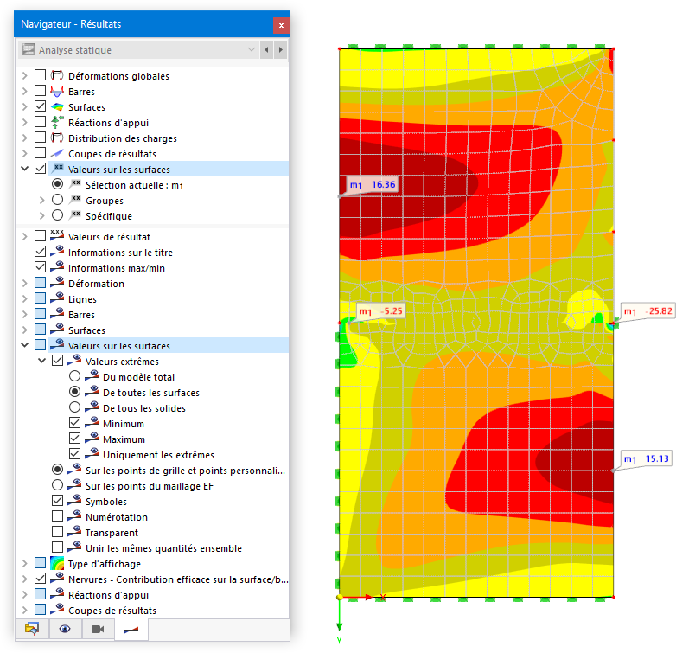Check Unir les mêmes quantités ensemble
Screen dimensions: 676x653
click(57, 547)
